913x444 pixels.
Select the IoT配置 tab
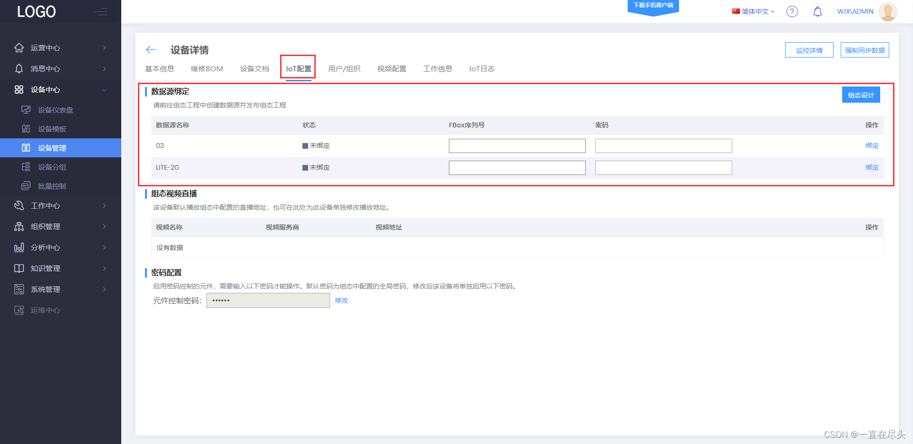[299, 69]
